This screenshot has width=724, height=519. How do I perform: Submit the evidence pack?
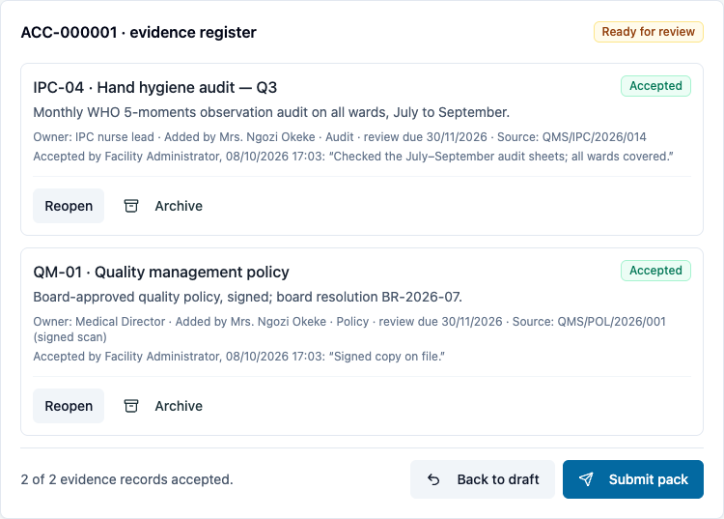(633, 479)
